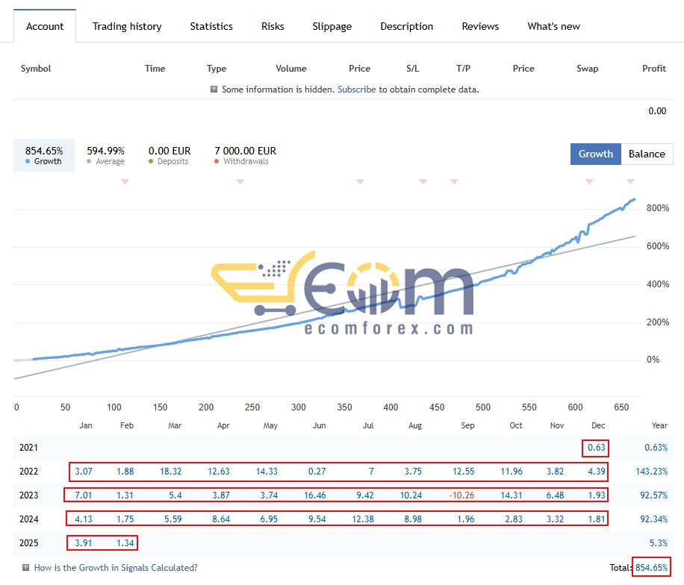
Task: Select the 854.65% Growth series box
Action: coord(44,155)
